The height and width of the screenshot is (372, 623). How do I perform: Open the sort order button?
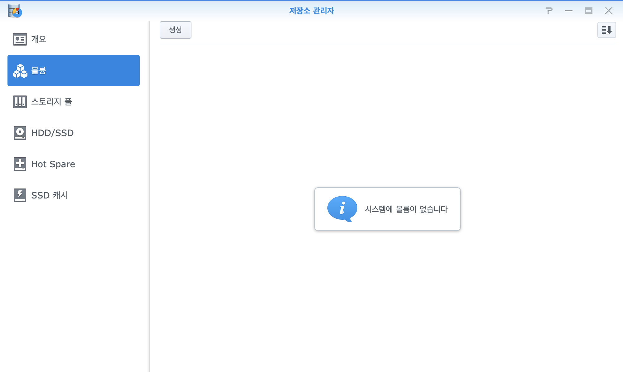tap(606, 30)
